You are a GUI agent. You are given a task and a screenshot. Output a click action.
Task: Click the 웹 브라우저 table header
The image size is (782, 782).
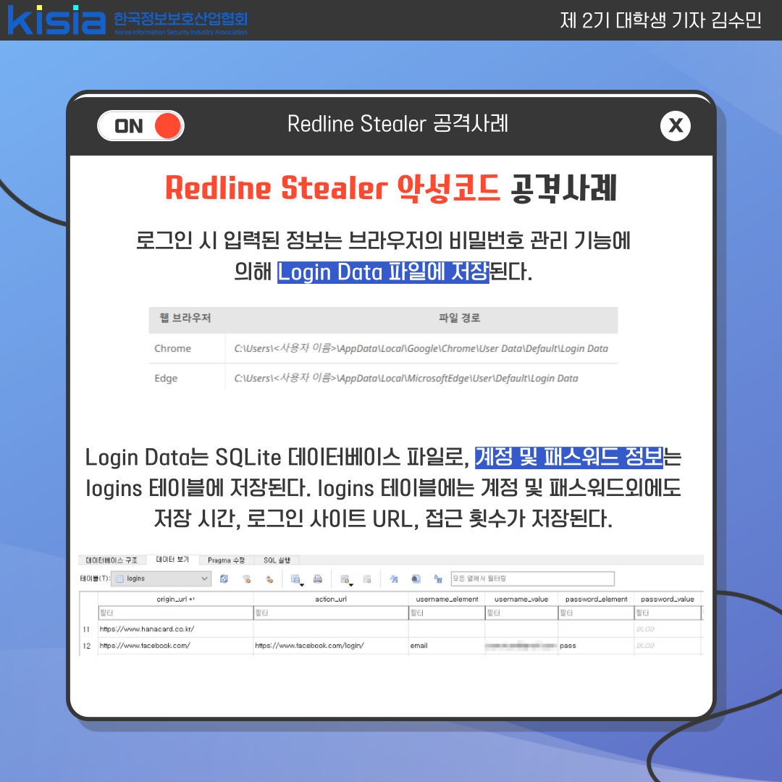(185, 318)
